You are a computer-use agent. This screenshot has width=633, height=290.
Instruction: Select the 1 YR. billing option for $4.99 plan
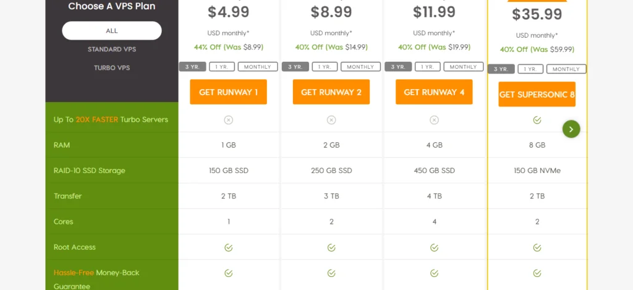click(222, 67)
